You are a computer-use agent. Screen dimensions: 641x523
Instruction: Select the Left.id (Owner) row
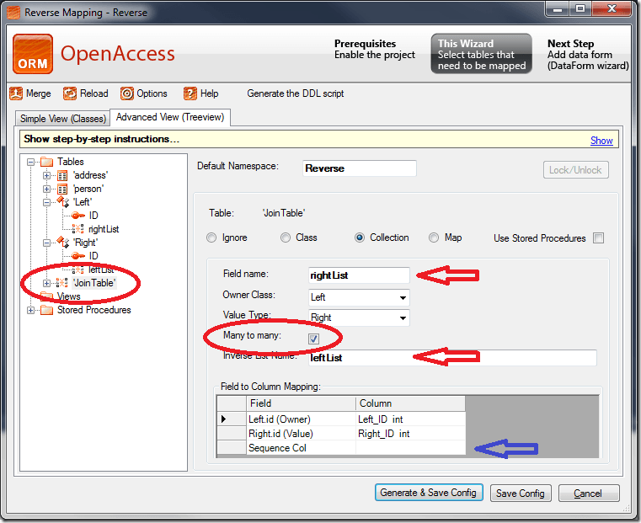(x=341, y=419)
